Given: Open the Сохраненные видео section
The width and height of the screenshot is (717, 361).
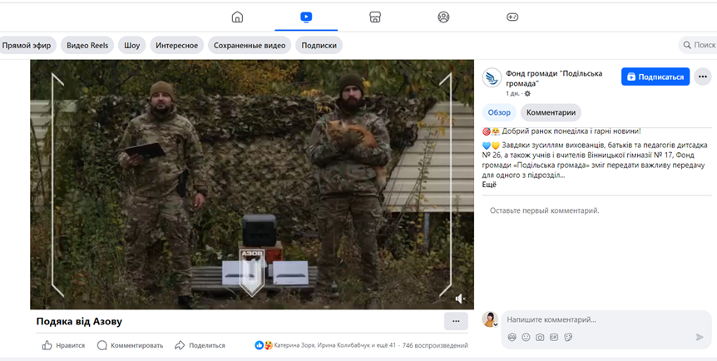Looking at the screenshot, I should pos(250,46).
